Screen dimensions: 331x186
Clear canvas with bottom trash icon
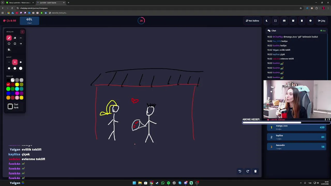pyautogui.click(x=255, y=171)
